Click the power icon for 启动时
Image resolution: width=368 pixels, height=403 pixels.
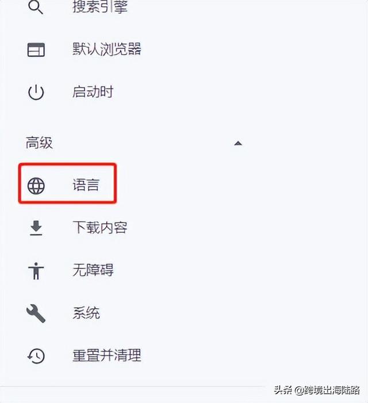tap(36, 92)
